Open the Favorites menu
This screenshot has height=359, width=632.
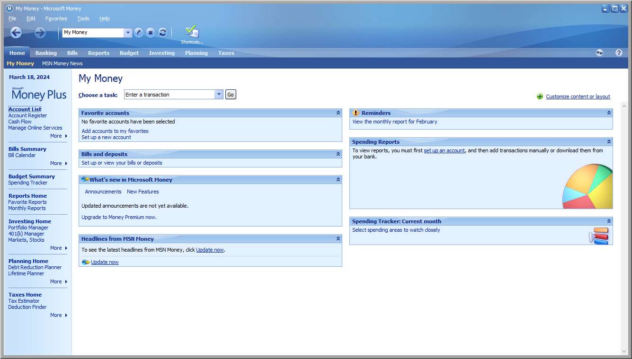pyautogui.click(x=56, y=18)
